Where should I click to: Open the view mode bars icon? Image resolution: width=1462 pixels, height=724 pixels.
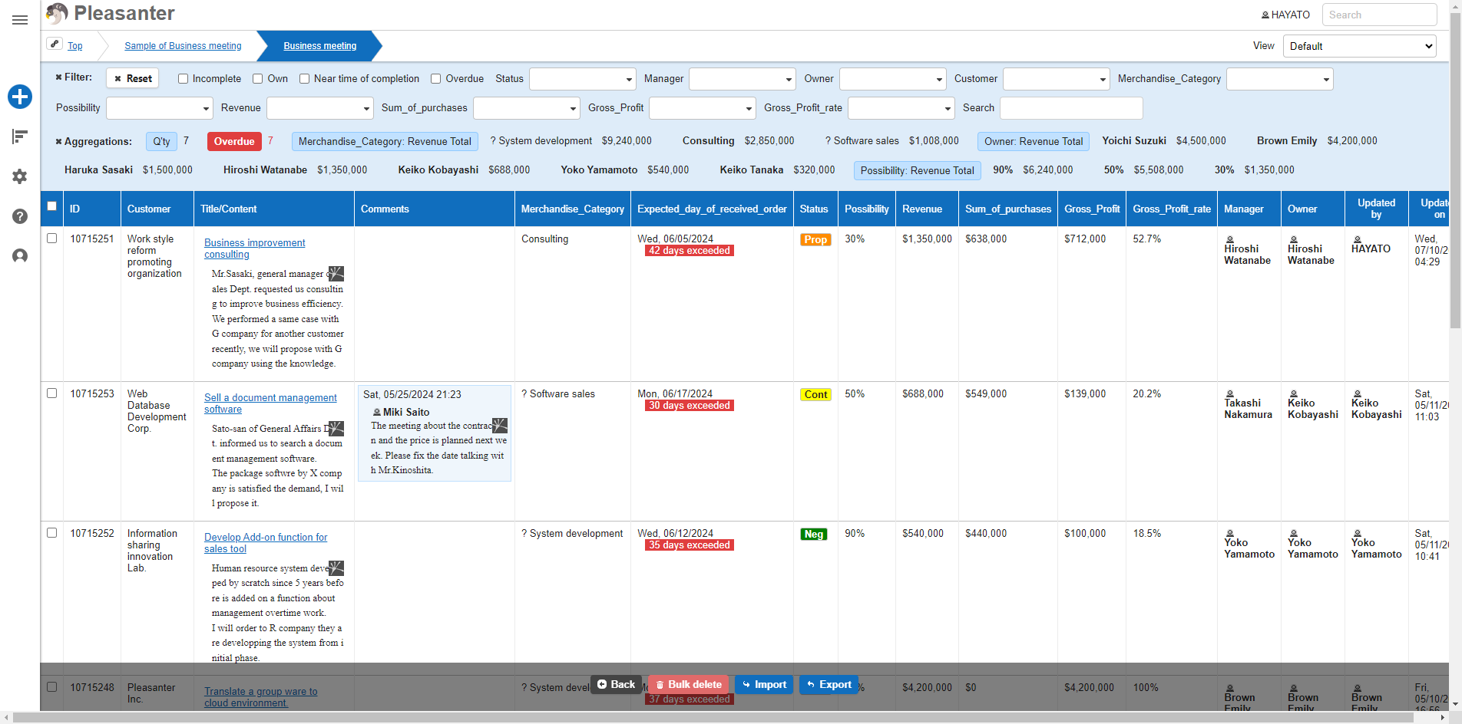tap(20, 137)
